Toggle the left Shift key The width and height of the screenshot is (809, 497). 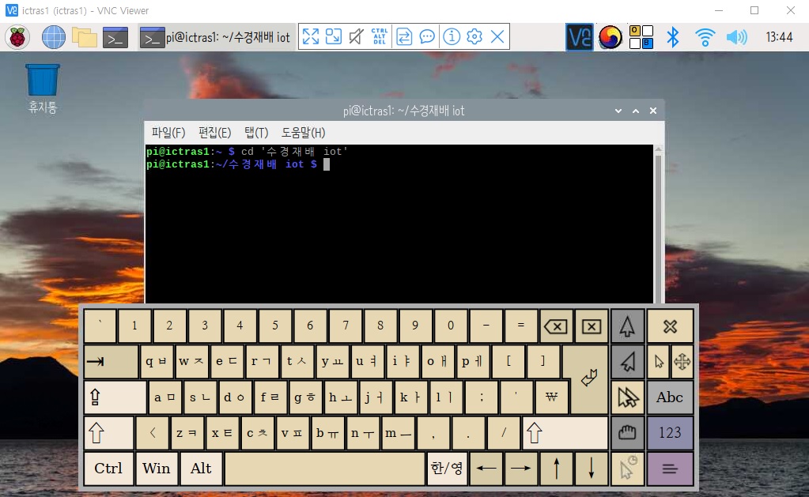(x=109, y=432)
